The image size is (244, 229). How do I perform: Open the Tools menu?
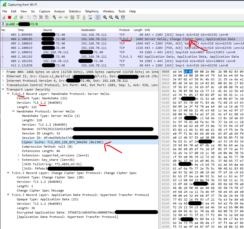point(122,11)
